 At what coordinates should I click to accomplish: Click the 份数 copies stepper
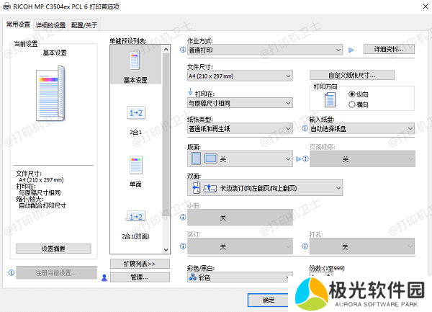click(327, 275)
